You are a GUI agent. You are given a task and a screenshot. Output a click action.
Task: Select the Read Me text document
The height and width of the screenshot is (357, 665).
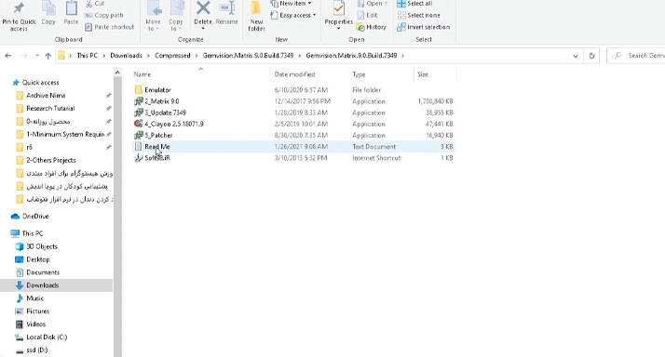(x=156, y=147)
